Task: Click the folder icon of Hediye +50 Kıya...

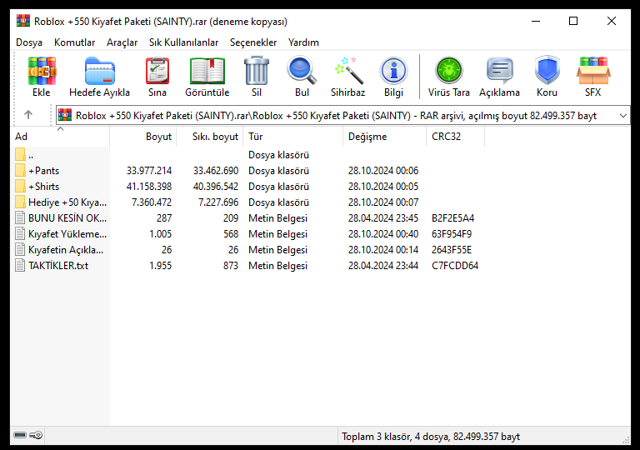Action: click(20, 202)
